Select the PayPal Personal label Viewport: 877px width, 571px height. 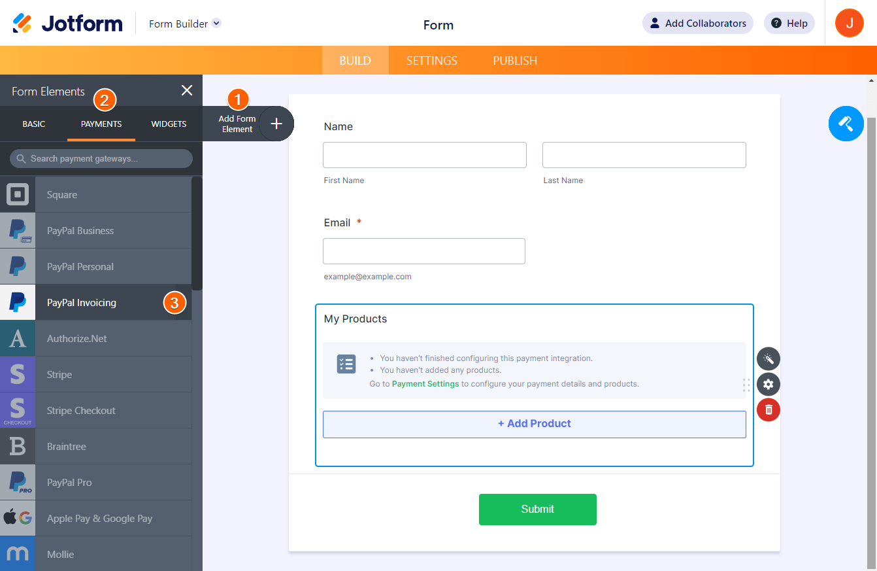click(80, 267)
